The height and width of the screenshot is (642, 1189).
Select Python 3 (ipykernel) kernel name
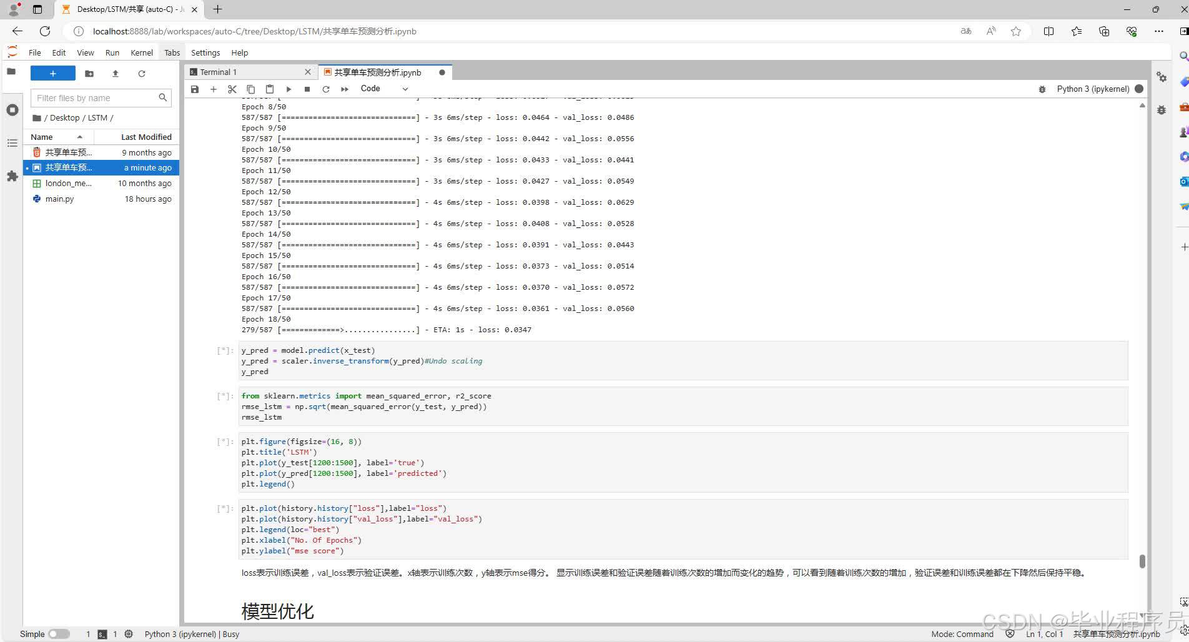pyautogui.click(x=1093, y=89)
